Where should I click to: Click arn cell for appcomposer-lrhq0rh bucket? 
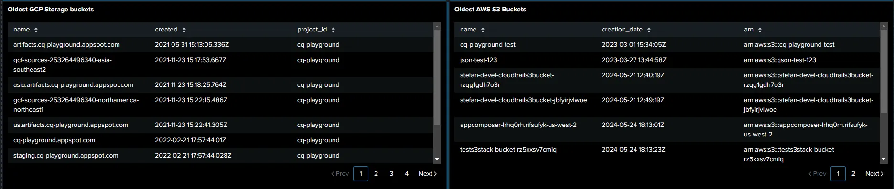[x=806, y=130]
